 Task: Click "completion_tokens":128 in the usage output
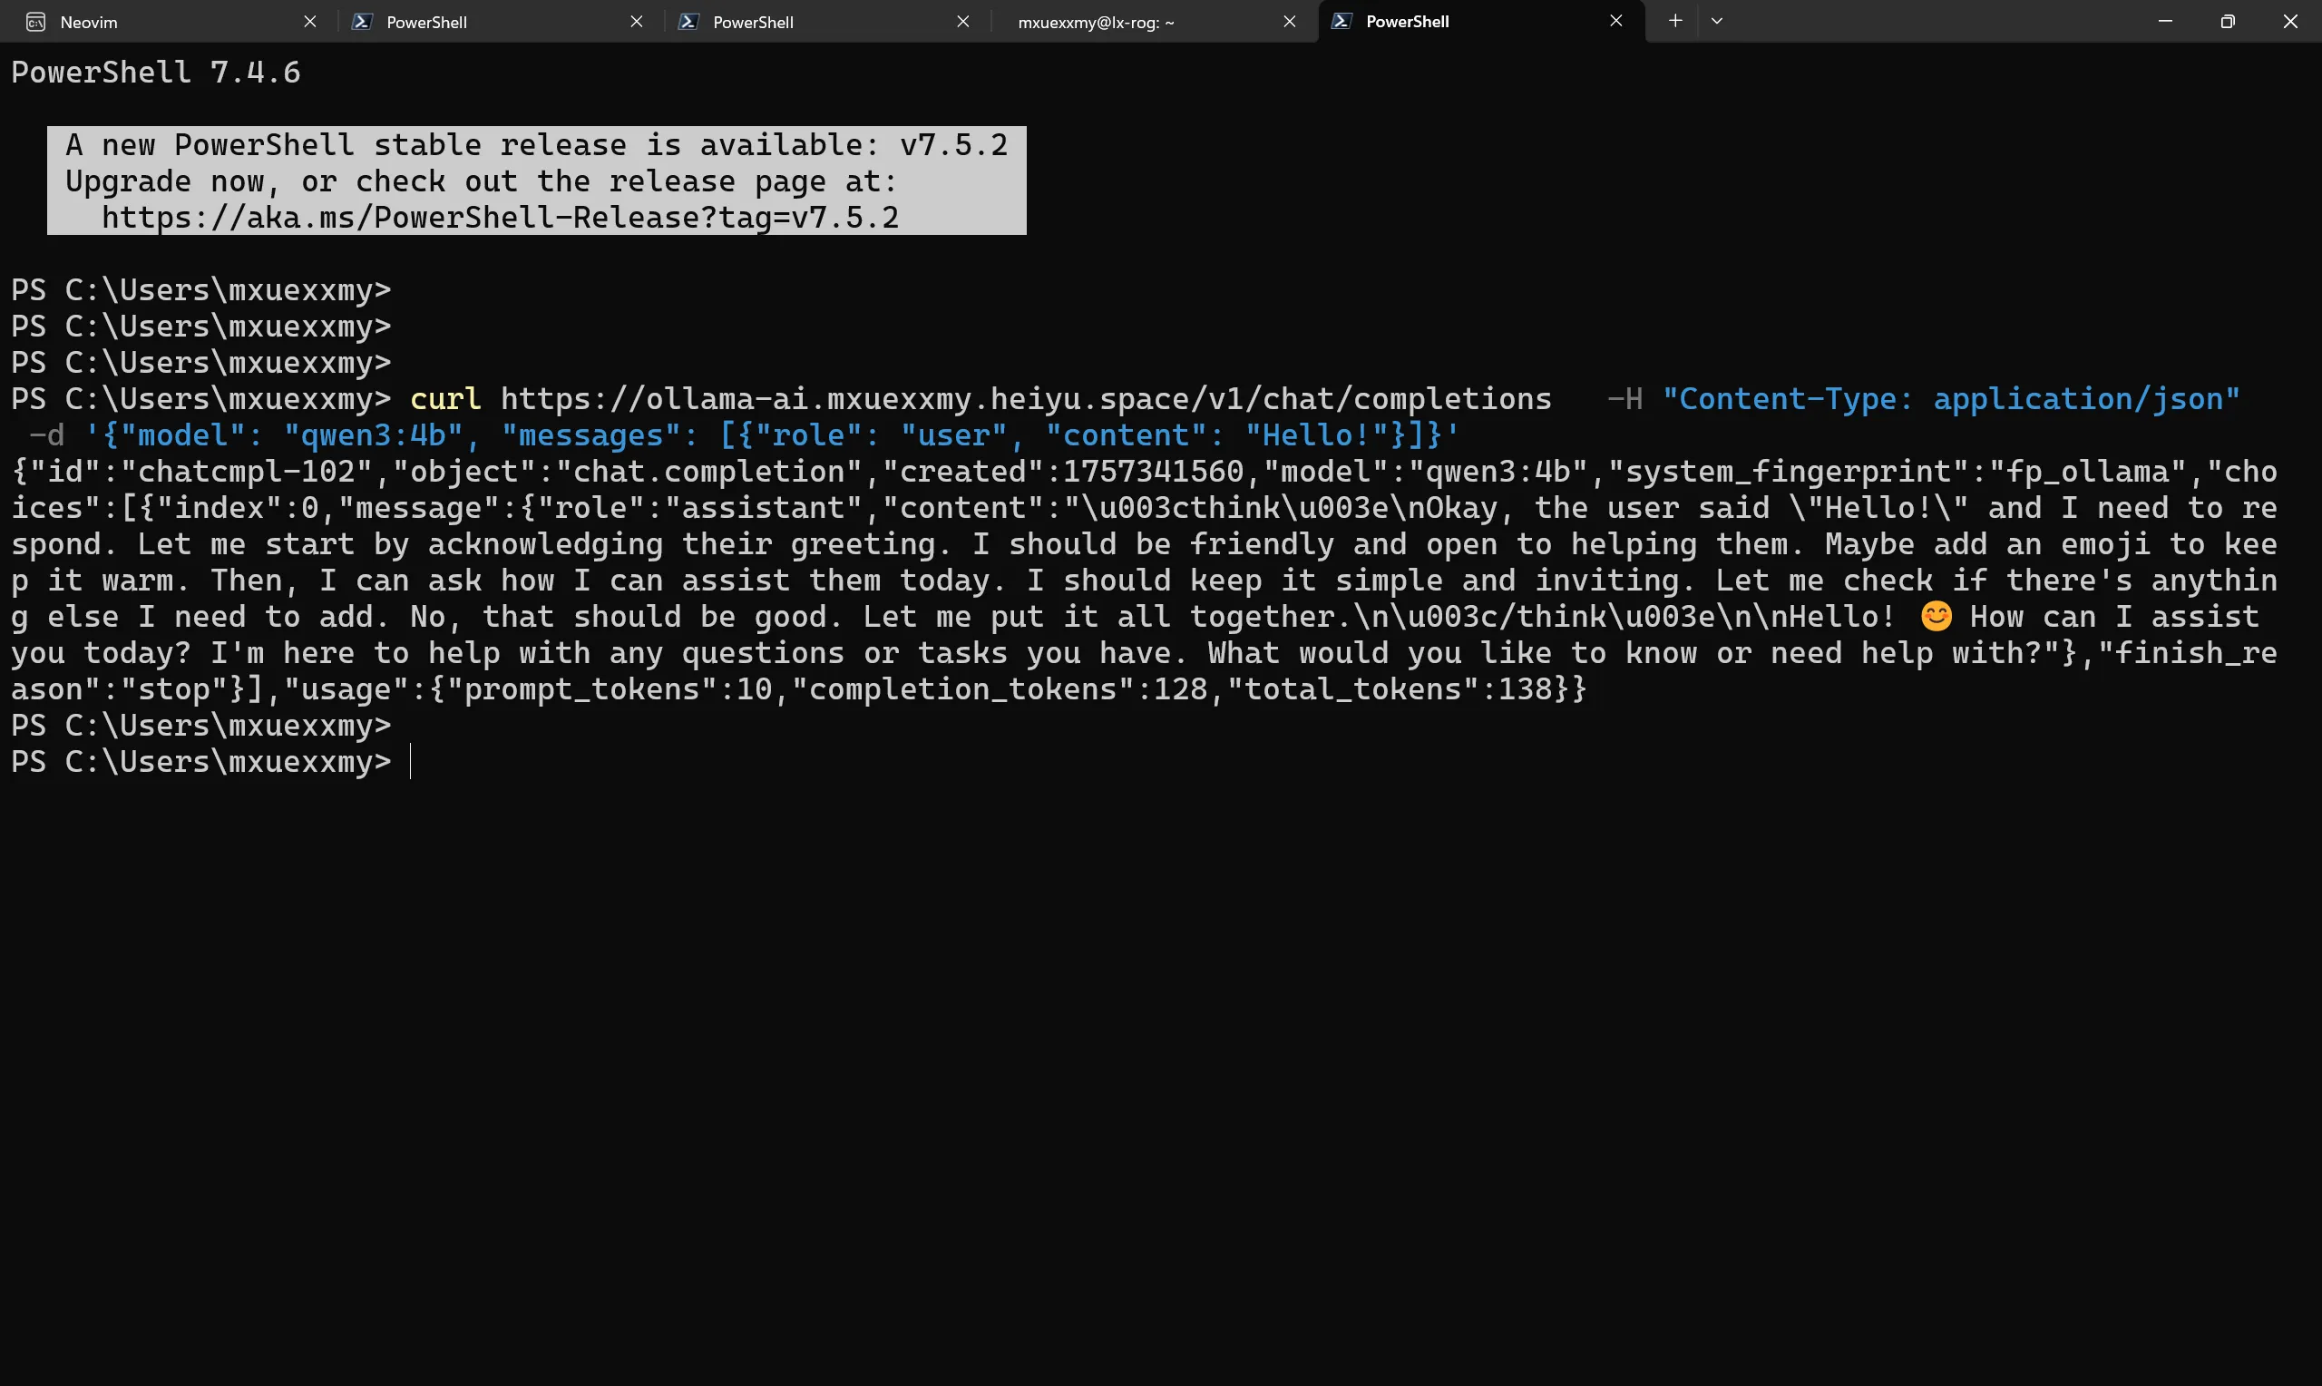(x=999, y=689)
